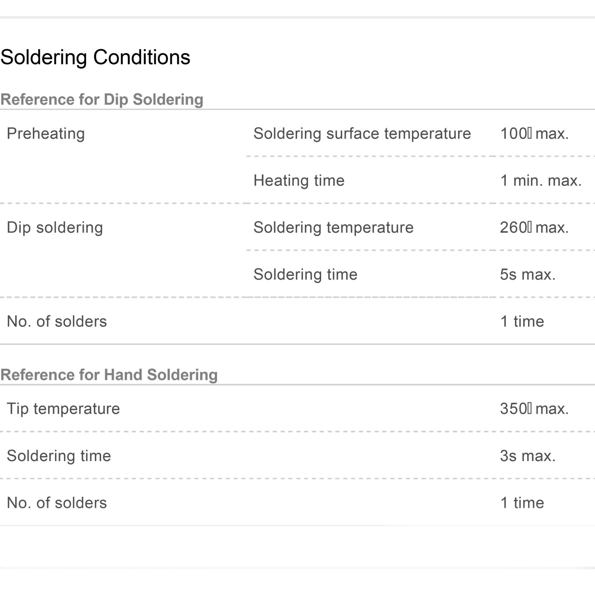Click Soldering time in hand soldering section
The height and width of the screenshot is (595, 595).
click(x=59, y=456)
